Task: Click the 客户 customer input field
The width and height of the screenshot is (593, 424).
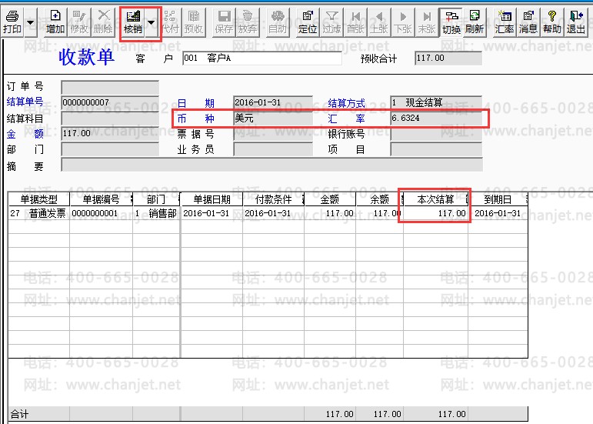Action: 262,58
